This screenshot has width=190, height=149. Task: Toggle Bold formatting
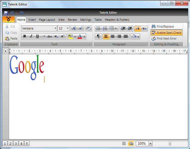pos(25,37)
